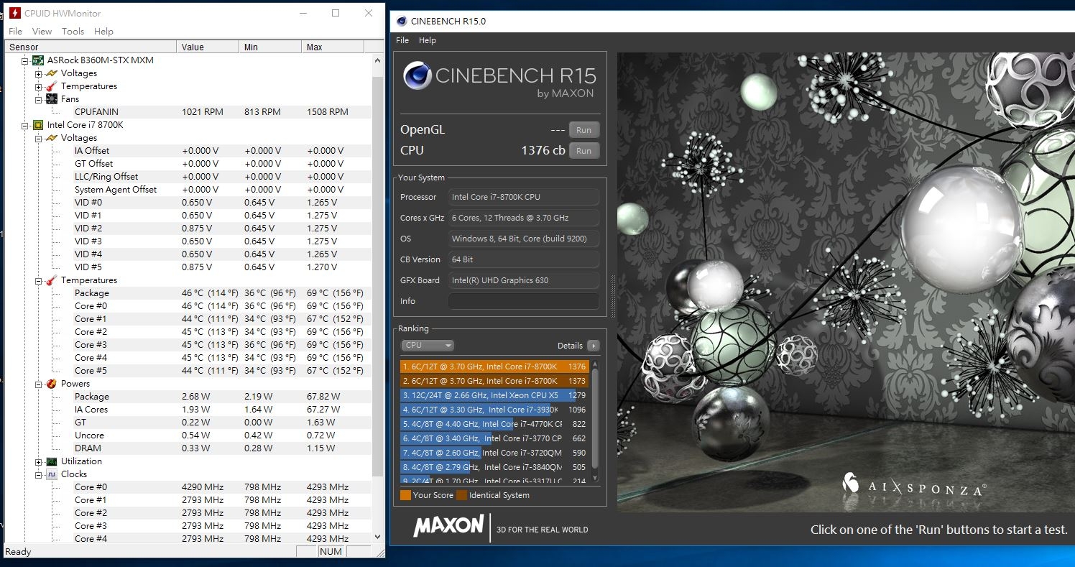Click the orange Your Score swatch

click(x=405, y=495)
